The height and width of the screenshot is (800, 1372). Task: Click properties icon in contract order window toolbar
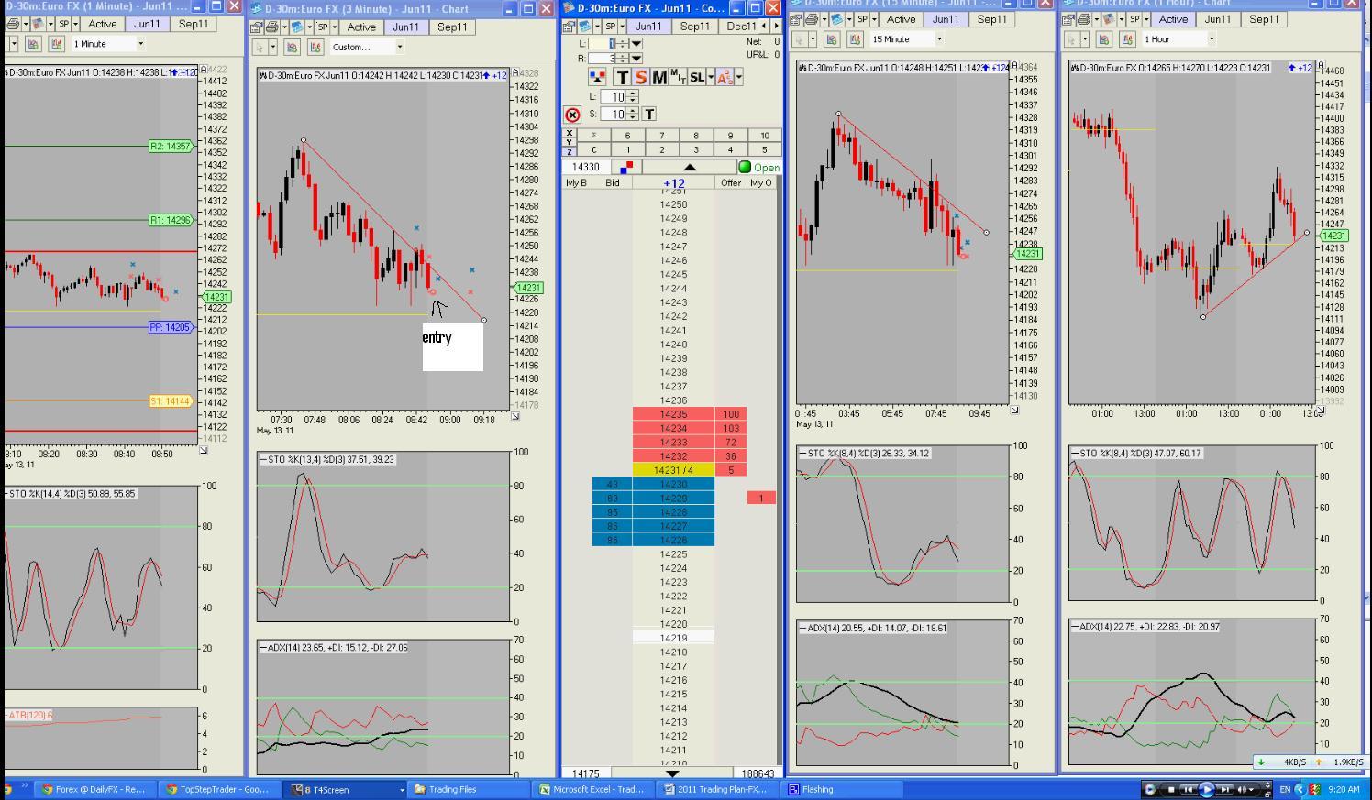(570, 27)
